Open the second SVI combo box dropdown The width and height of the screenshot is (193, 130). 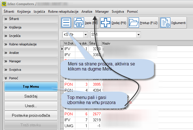(138, 34)
